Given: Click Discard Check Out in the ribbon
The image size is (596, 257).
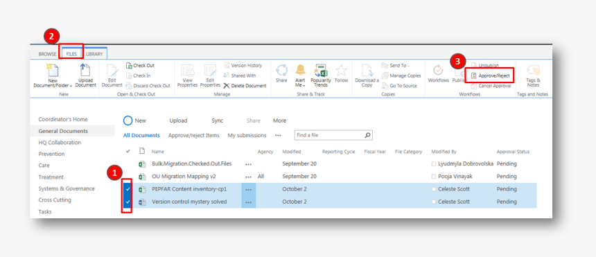Looking at the screenshot, I should click(148, 86).
